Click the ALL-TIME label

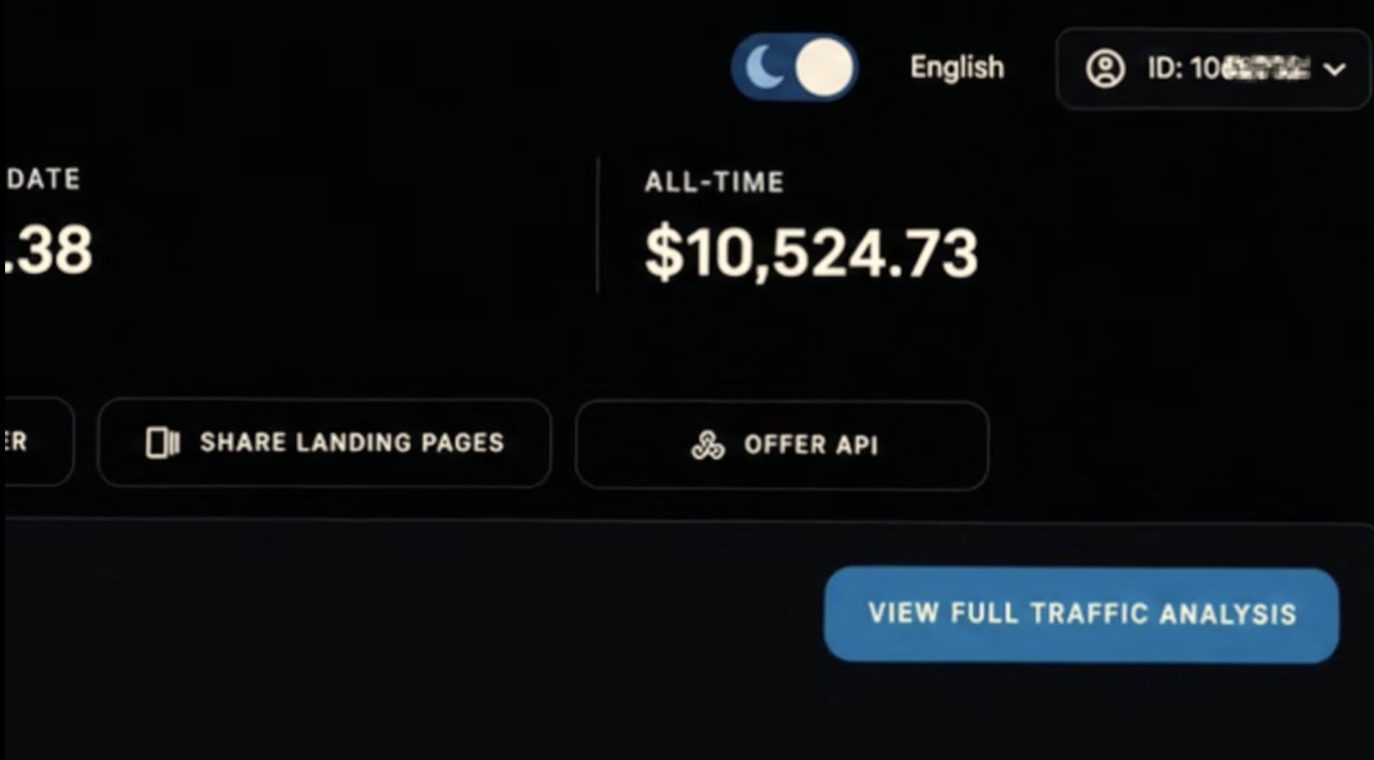[x=714, y=182]
